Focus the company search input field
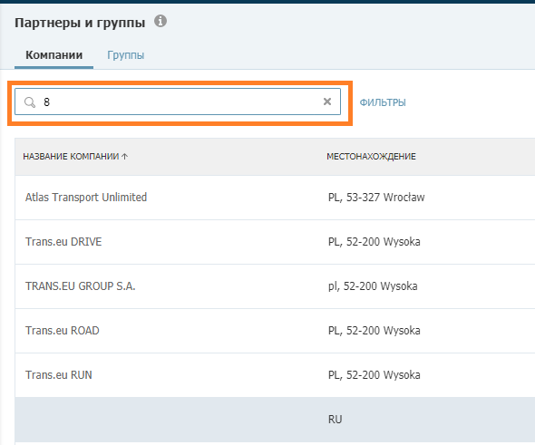The width and height of the screenshot is (535, 445). 178,102
